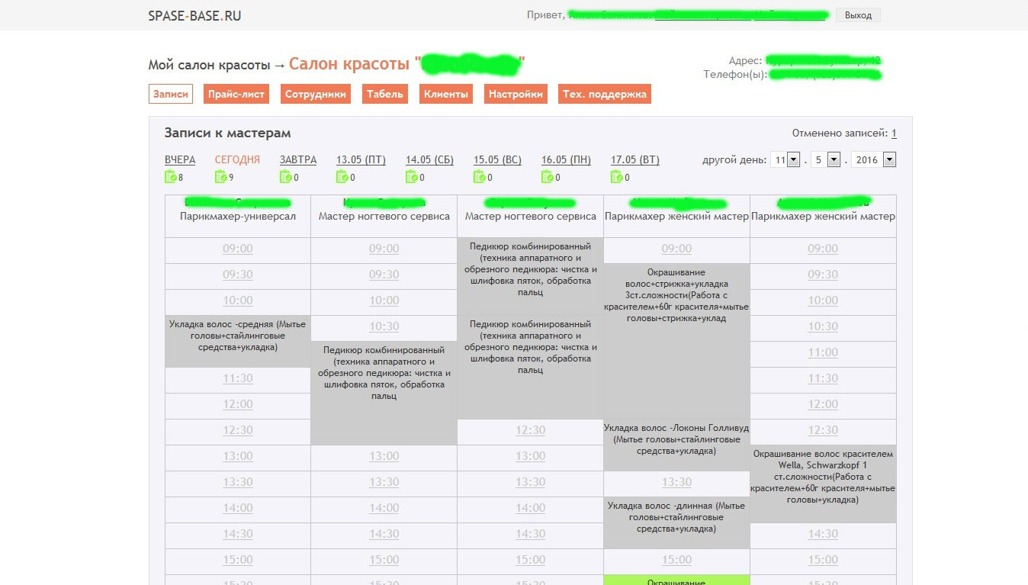Book 09:00 slot under Мастер ногтевого сервиса
The height and width of the screenshot is (585, 1028).
click(384, 249)
